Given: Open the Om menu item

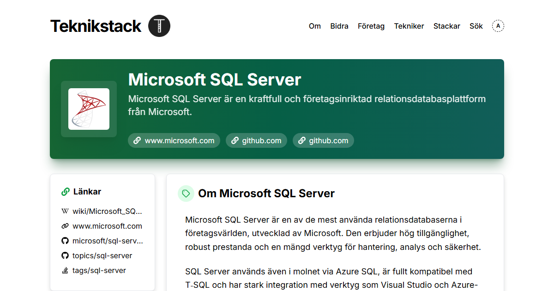Looking at the screenshot, I should (x=315, y=26).
